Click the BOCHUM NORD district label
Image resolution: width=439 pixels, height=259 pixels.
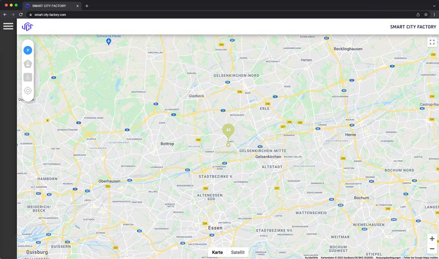coord(399,170)
